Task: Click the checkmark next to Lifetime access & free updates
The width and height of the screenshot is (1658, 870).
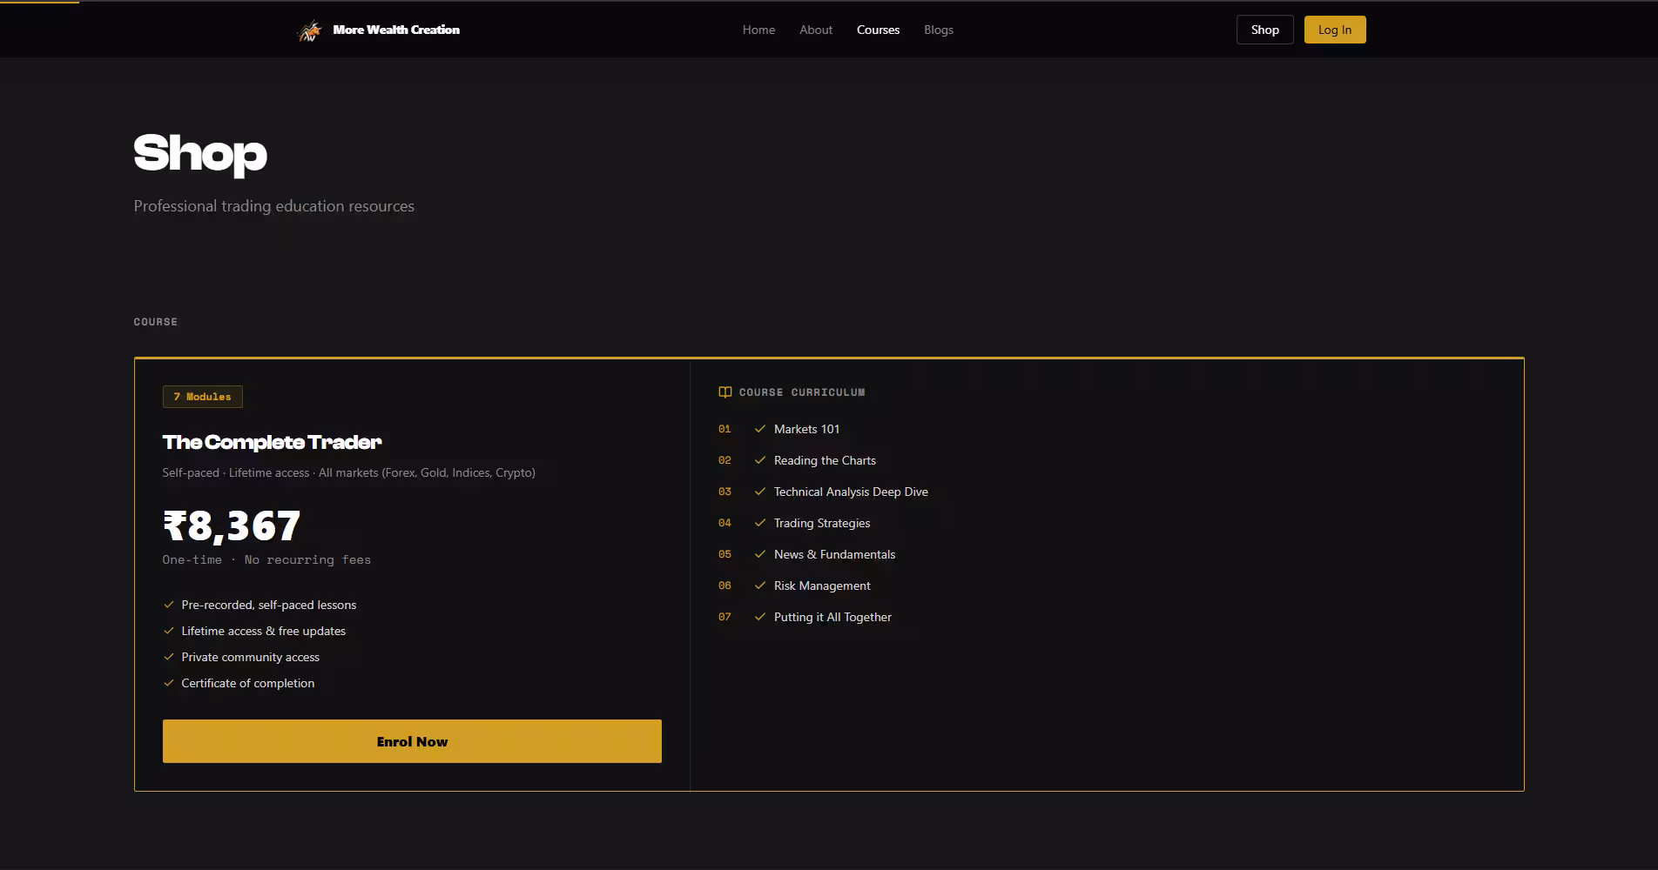Action: click(x=169, y=631)
